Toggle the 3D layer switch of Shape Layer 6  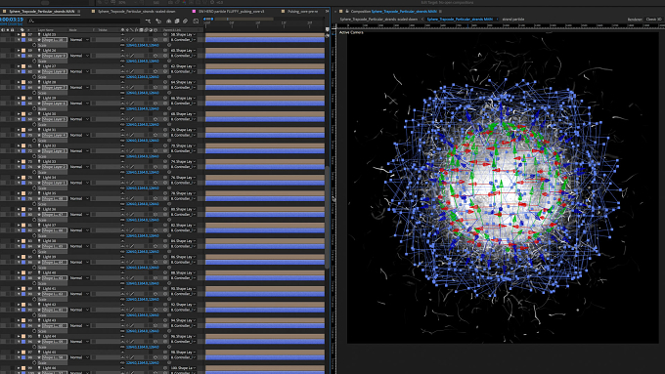[155, 104]
